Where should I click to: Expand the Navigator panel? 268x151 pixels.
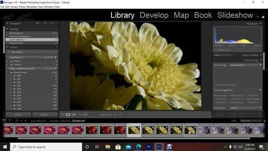point(7,23)
